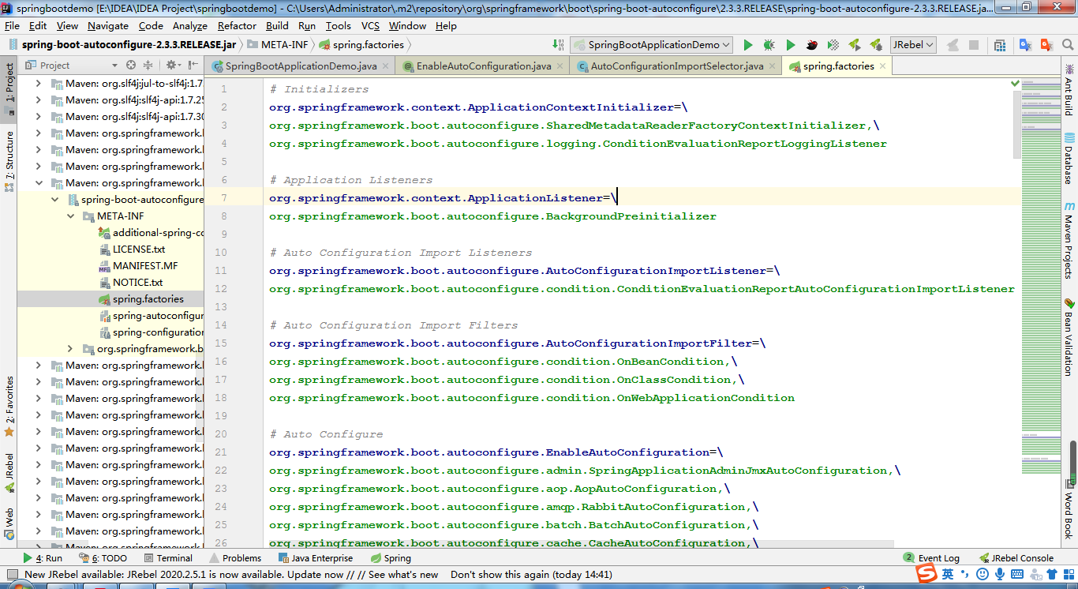Open the Database side panel
The width and height of the screenshot is (1078, 589).
(1069, 158)
